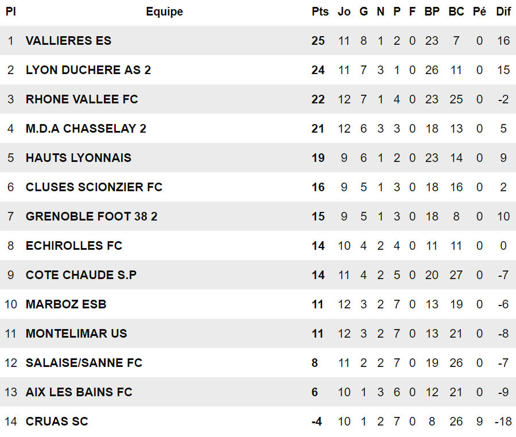The height and width of the screenshot is (437, 516).
Task: Select the Dif column header
Action: click(503, 11)
